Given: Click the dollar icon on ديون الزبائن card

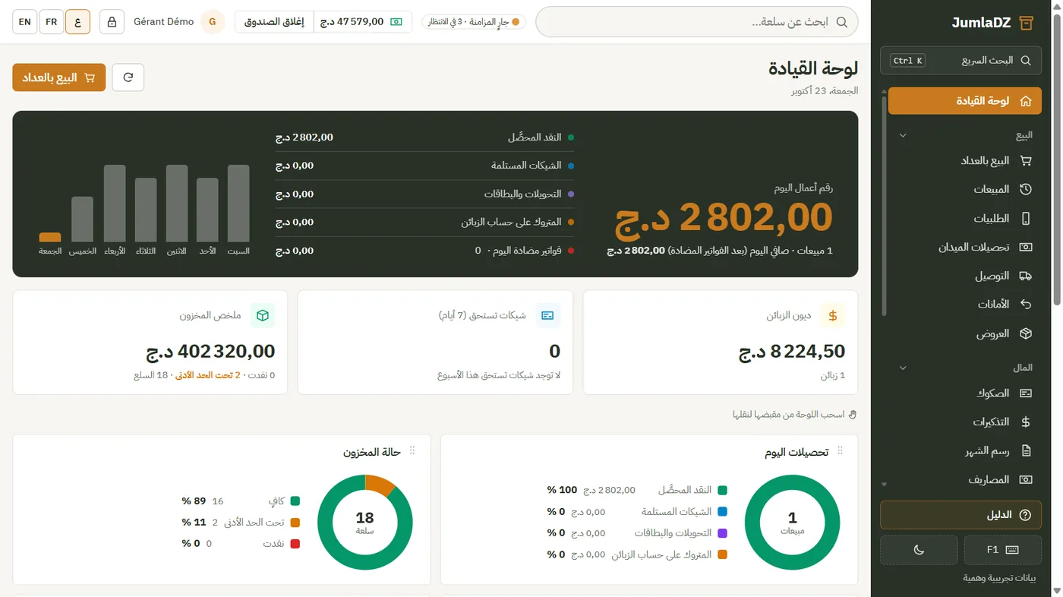Looking at the screenshot, I should (x=833, y=316).
